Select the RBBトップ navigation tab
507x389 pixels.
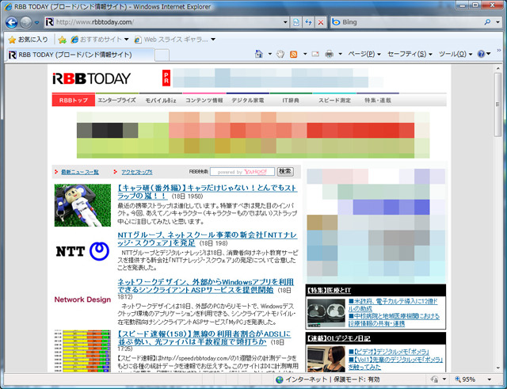click(x=74, y=101)
